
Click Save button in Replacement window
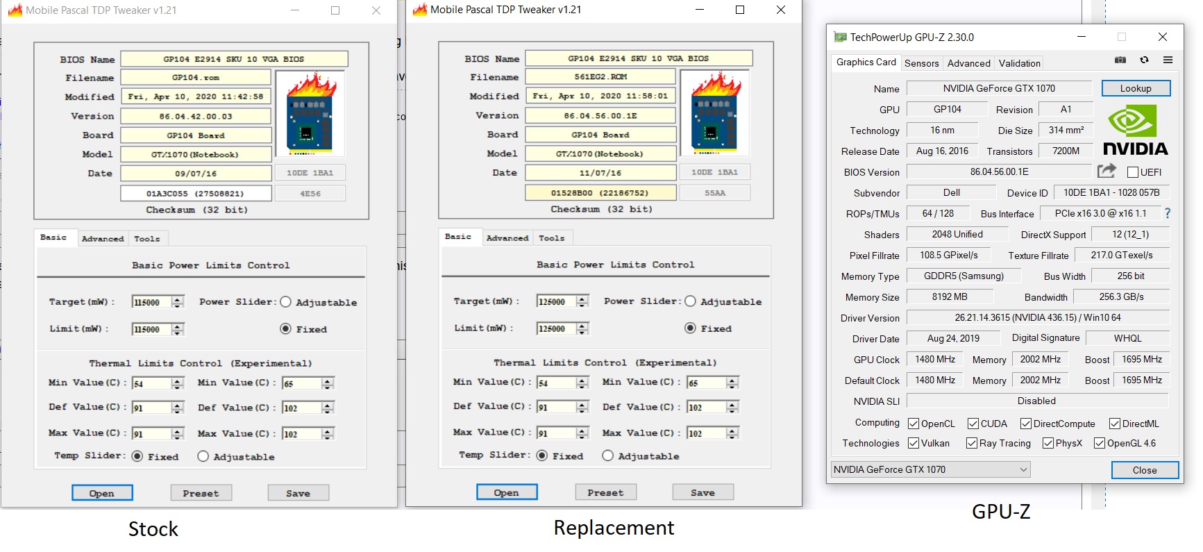(x=703, y=492)
